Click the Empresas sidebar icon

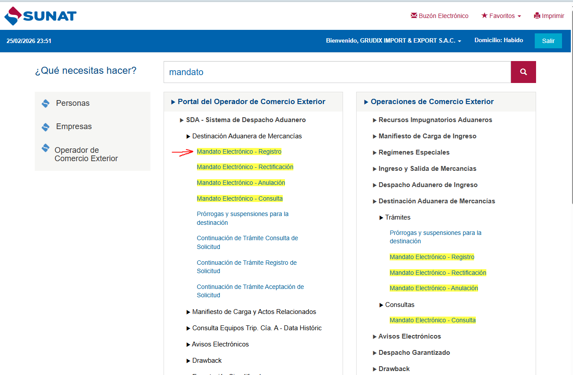click(x=45, y=126)
